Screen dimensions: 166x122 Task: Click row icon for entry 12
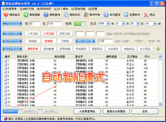coord(5,102)
